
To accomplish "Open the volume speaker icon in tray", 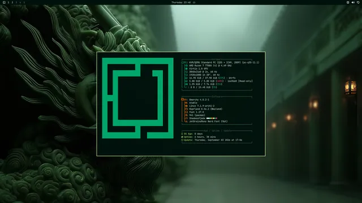I will pyautogui.click(x=353, y=2).
